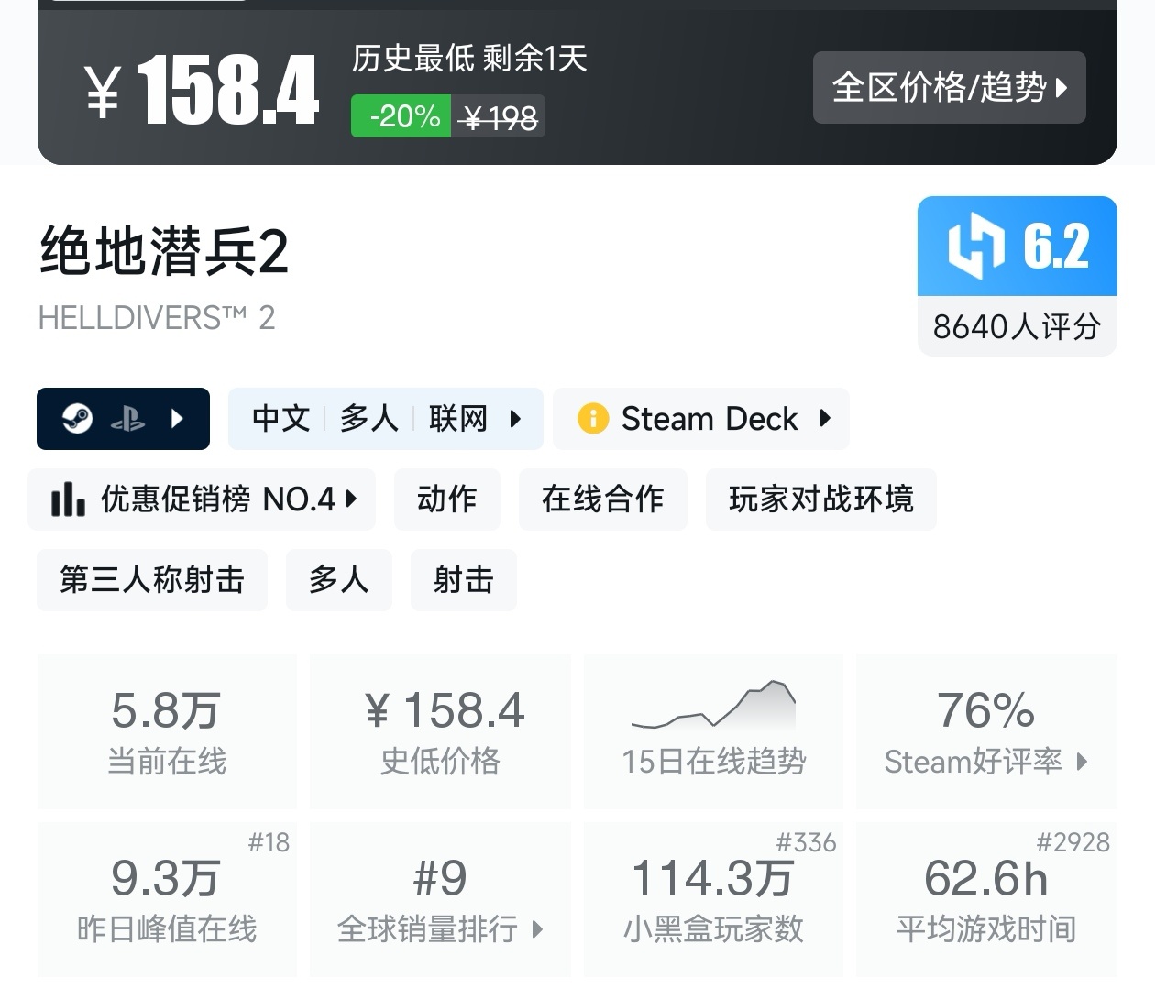This screenshot has width=1155, height=988.
Task: Click the -20% discount badge
Action: click(401, 117)
